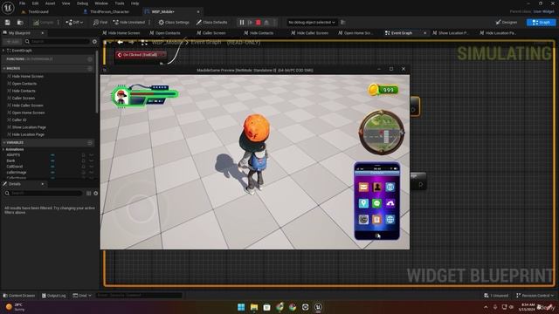Screen dimensions: 559x314
Task: Open Output Log
Action: (53, 296)
